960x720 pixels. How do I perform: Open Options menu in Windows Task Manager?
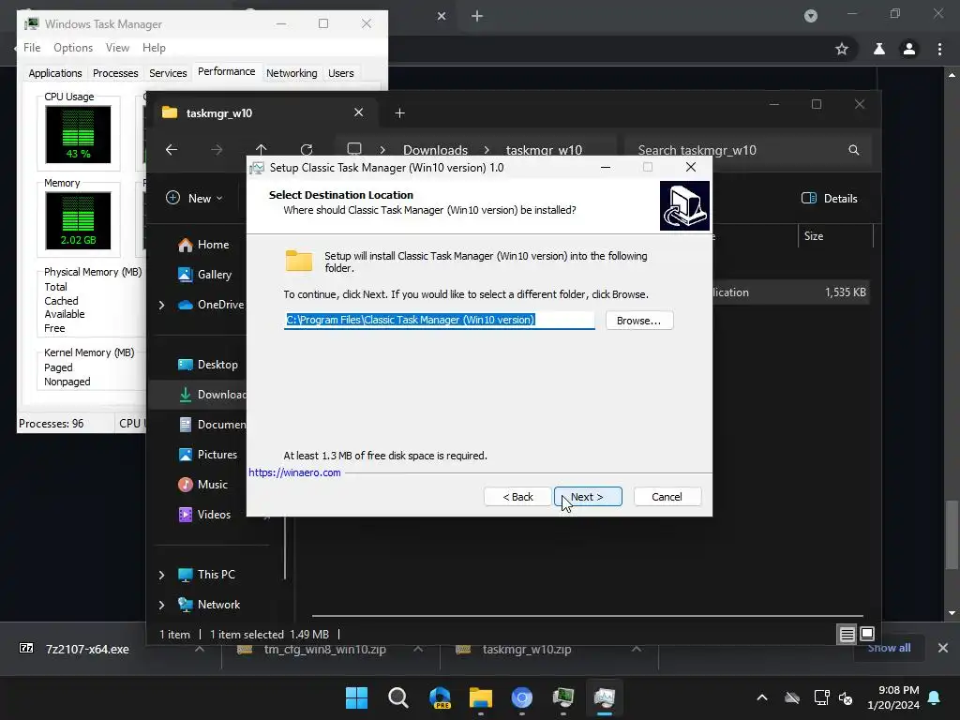(x=73, y=48)
